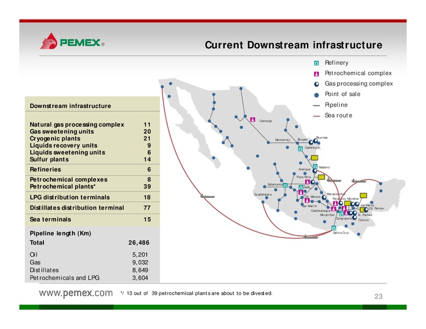426x329 pixels.
Task: Click value 11 for natural gas complexes
Action: coord(147,124)
